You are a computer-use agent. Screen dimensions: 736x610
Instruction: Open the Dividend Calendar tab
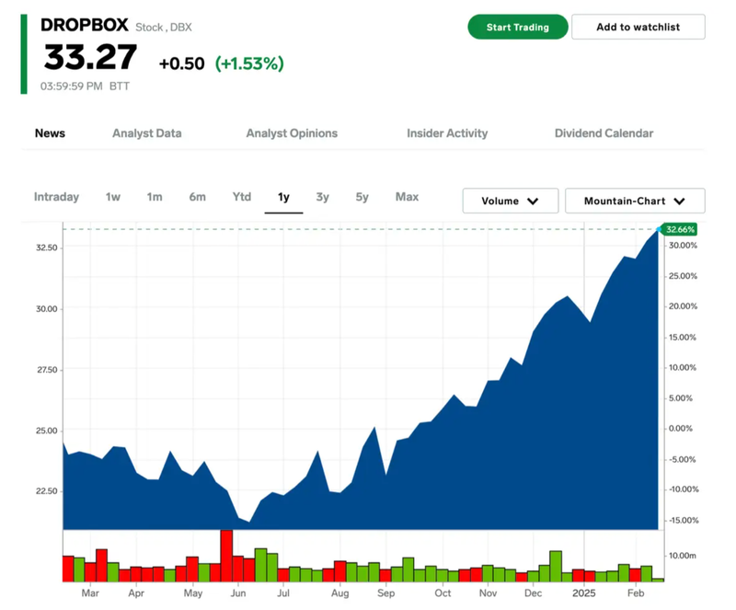pyautogui.click(x=604, y=133)
